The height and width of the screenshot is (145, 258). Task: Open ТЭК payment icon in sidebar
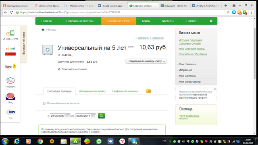click(x=10, y=112)
